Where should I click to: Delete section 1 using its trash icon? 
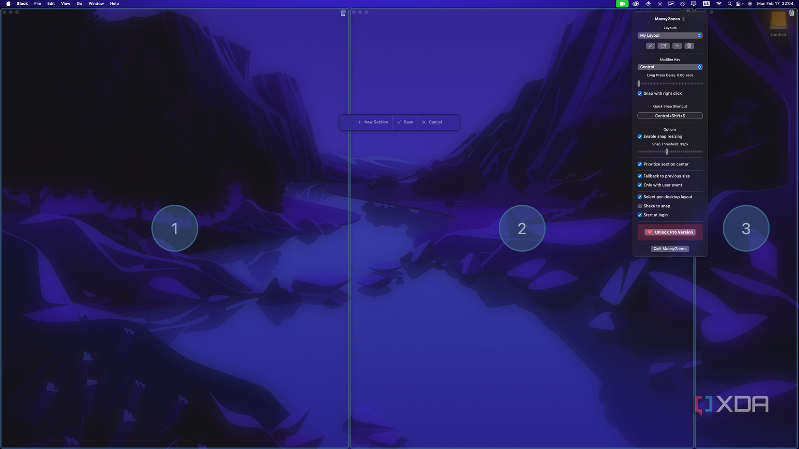343,13
